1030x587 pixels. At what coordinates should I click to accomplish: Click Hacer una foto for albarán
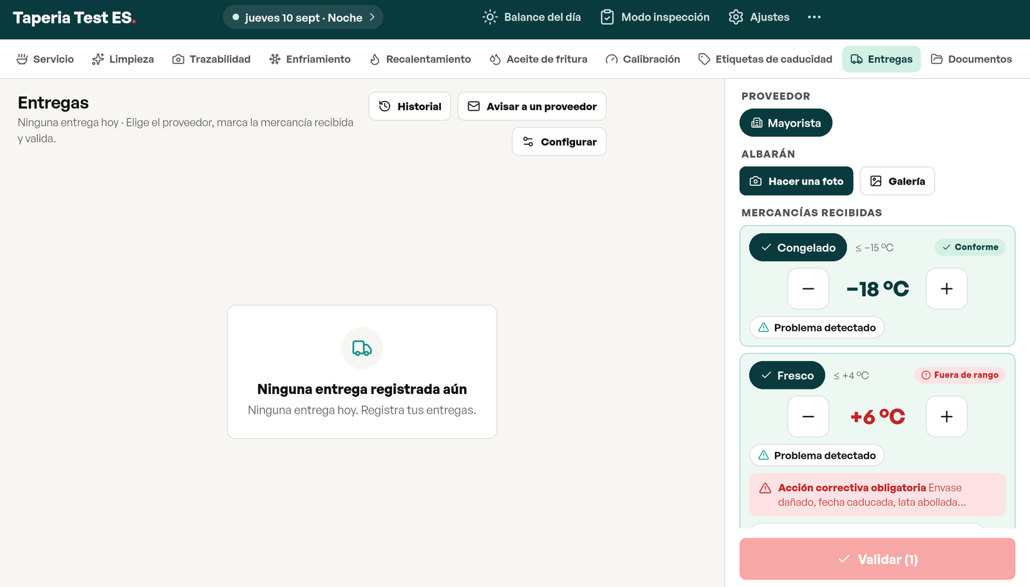tap(796, 181)
